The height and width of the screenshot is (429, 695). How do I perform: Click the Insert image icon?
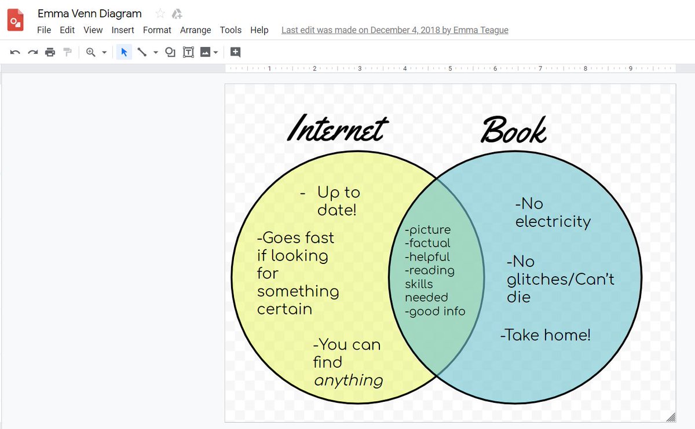pos(205,52)
